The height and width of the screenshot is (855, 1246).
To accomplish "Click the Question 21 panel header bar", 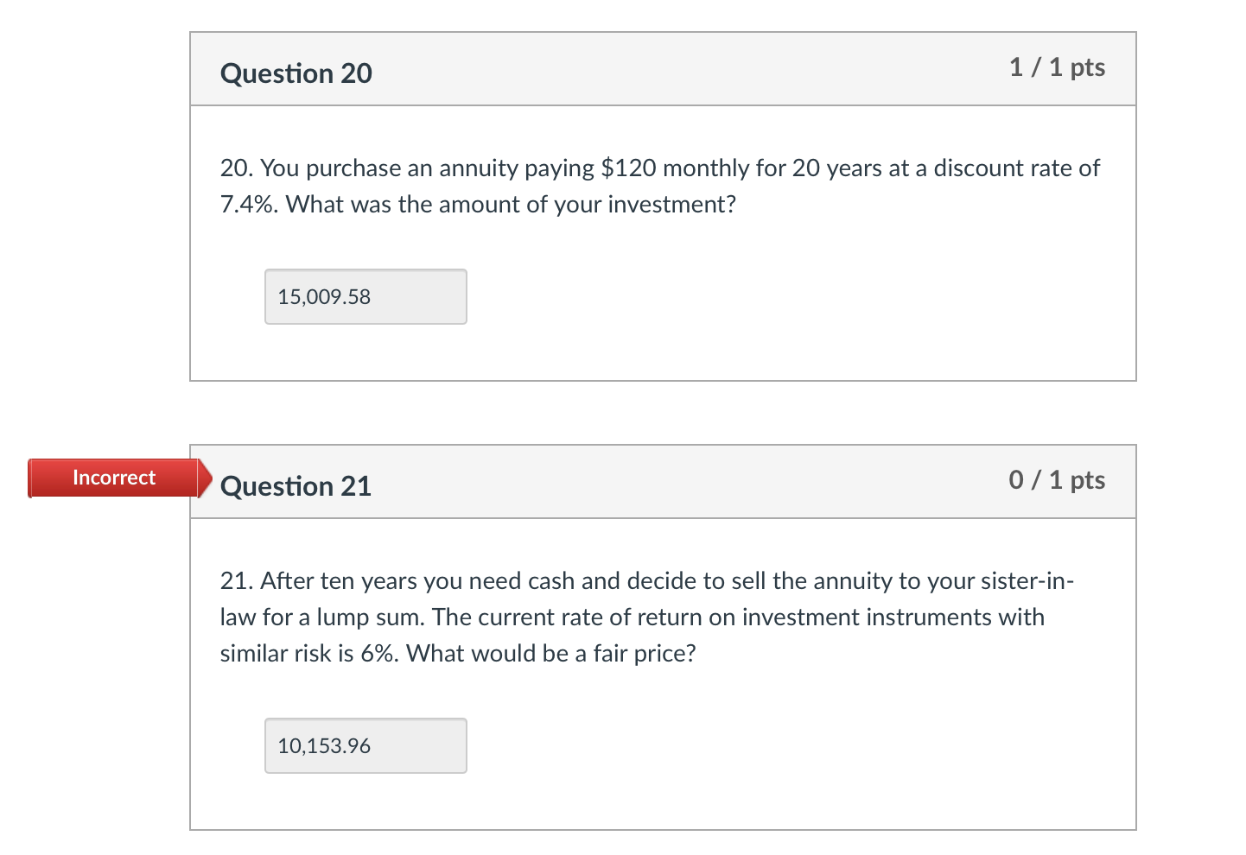I will tap(663, 482).
